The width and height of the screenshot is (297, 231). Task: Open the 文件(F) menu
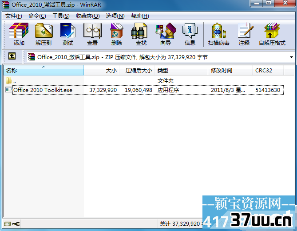[x=13, y=16]
